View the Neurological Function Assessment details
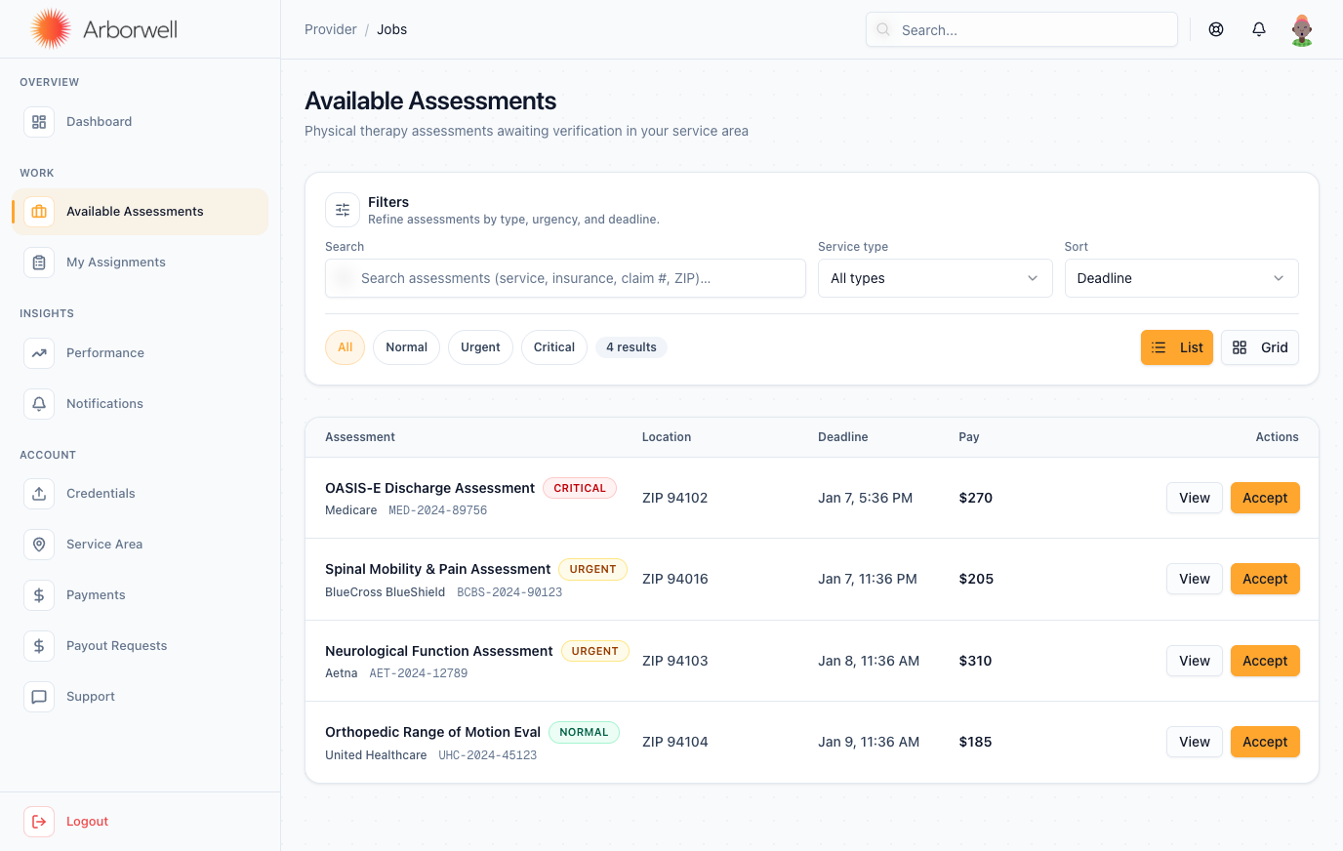 (x=1194, y=661)
